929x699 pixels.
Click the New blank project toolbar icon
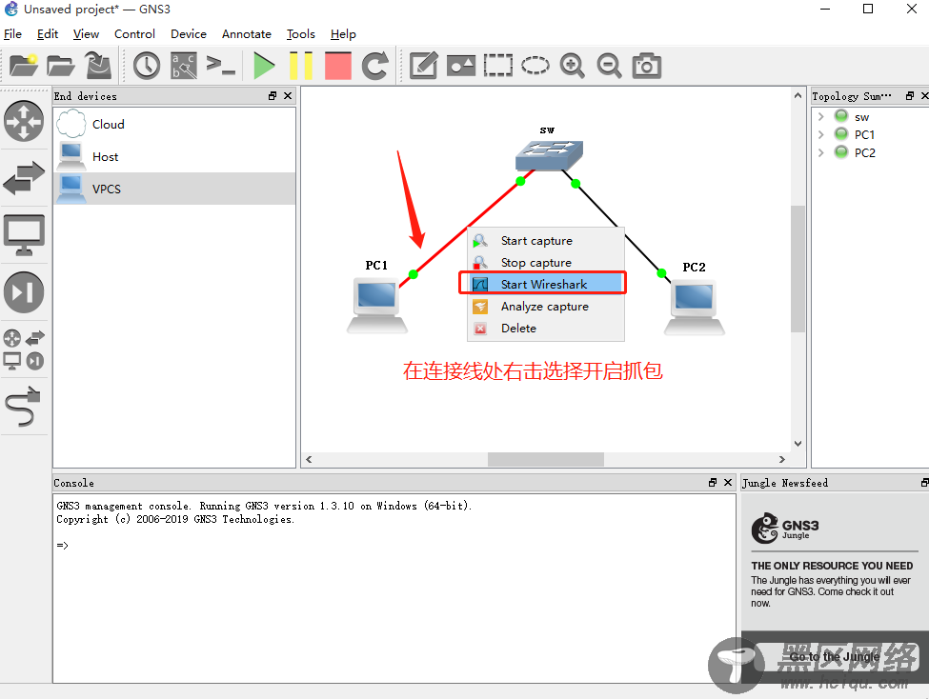[x=24, y=65]
